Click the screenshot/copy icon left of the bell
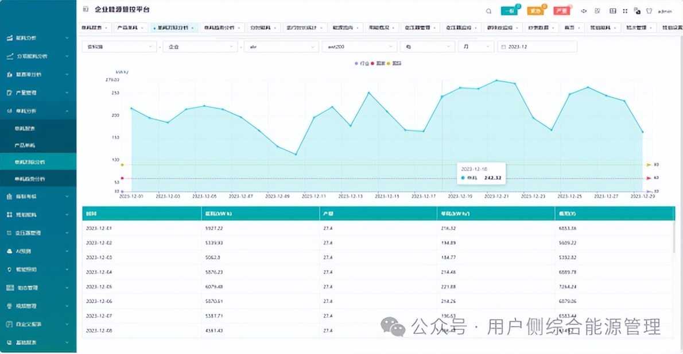This screenshot has width=683, height=354. (638, 10)
